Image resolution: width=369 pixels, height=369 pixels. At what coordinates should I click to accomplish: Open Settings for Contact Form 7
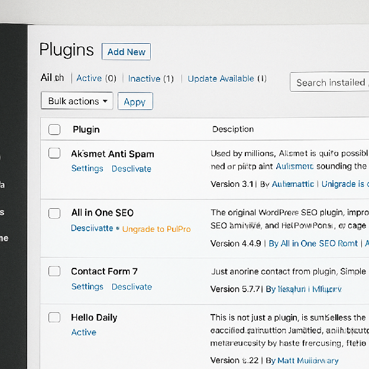(x=88, y=287)
